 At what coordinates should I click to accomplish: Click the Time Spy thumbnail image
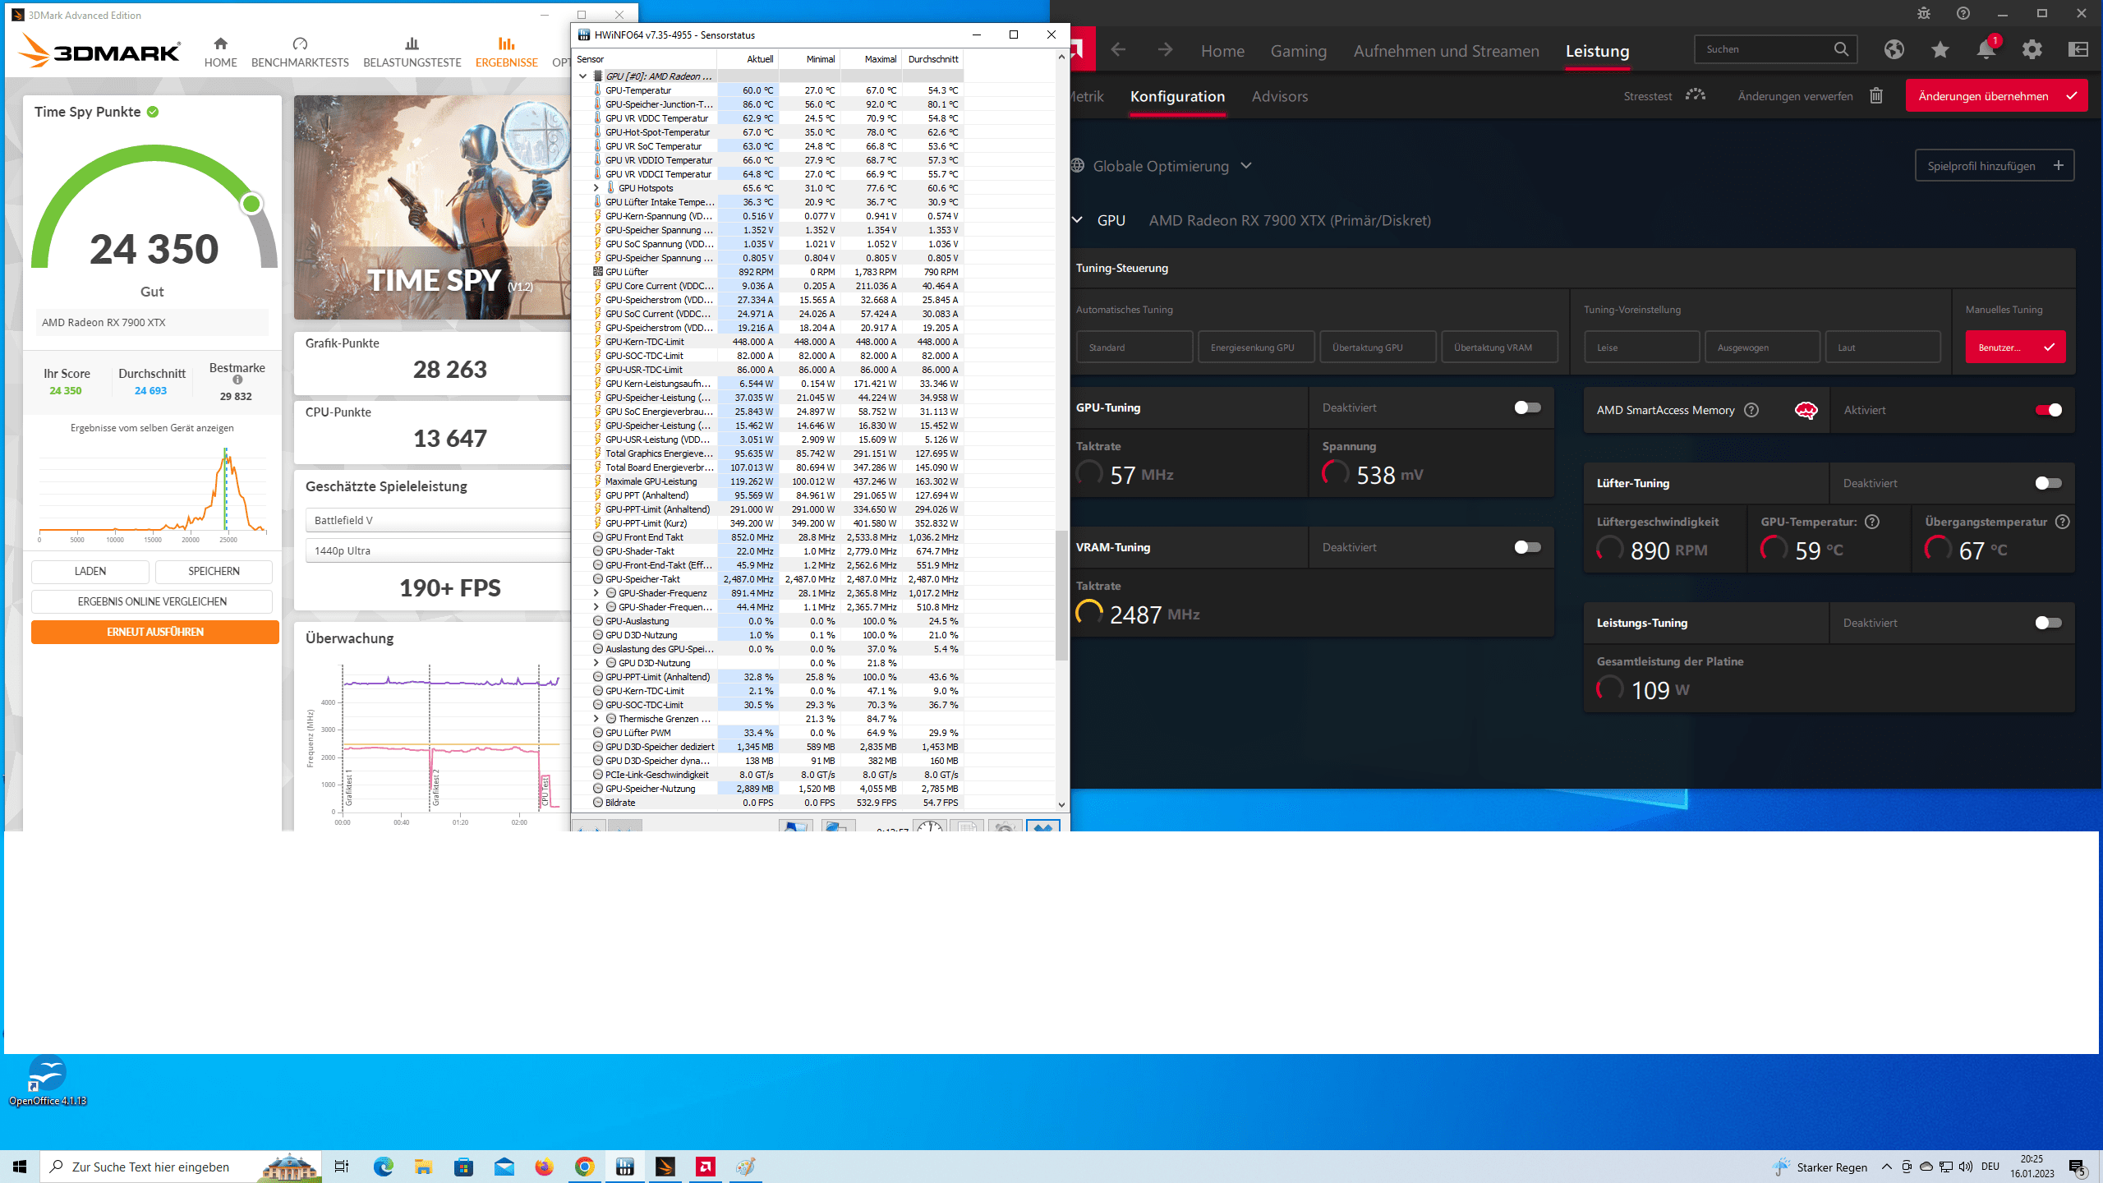coord(432,208)
